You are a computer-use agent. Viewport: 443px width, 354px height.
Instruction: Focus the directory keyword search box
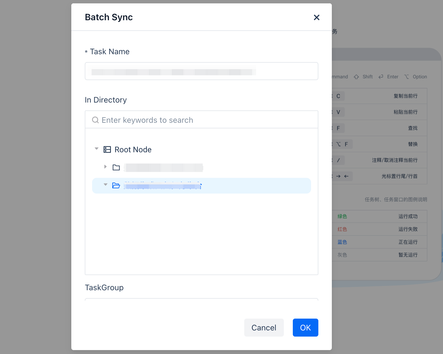tap(205, 120)
